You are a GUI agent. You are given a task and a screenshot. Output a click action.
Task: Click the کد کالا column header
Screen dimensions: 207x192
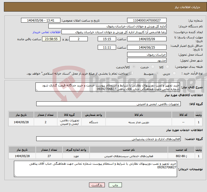pyautogui.click(x=183, y=115)
